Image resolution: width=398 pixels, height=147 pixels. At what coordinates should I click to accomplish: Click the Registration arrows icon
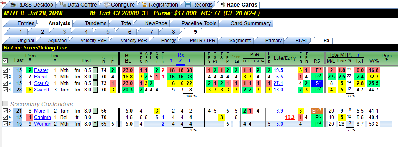click(145, 5)
